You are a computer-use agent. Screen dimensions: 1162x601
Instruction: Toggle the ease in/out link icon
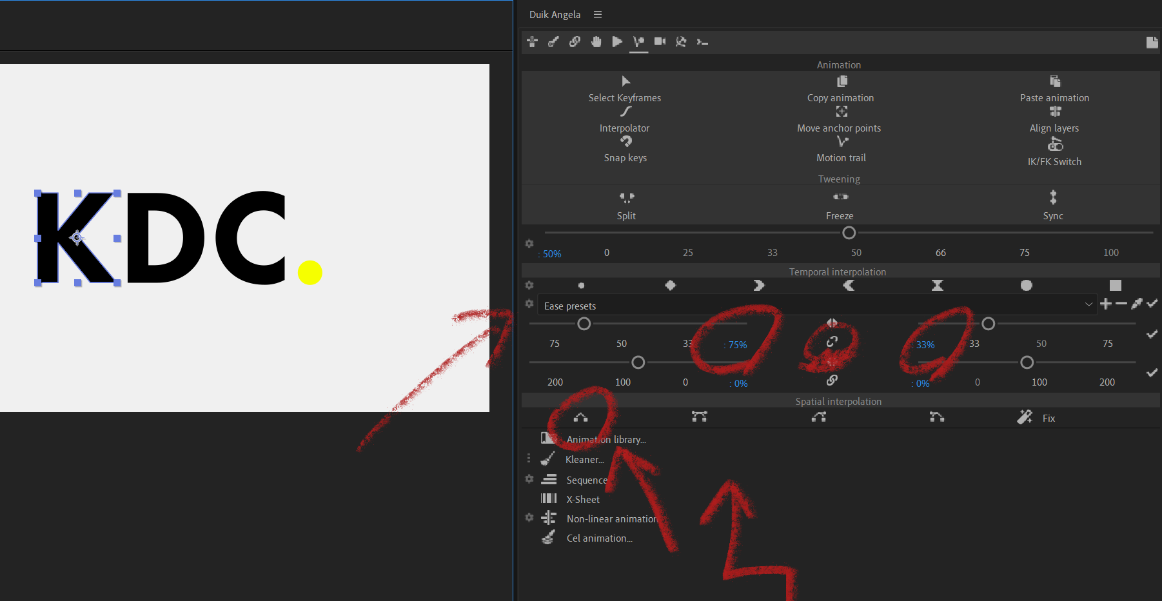point(832,342)
